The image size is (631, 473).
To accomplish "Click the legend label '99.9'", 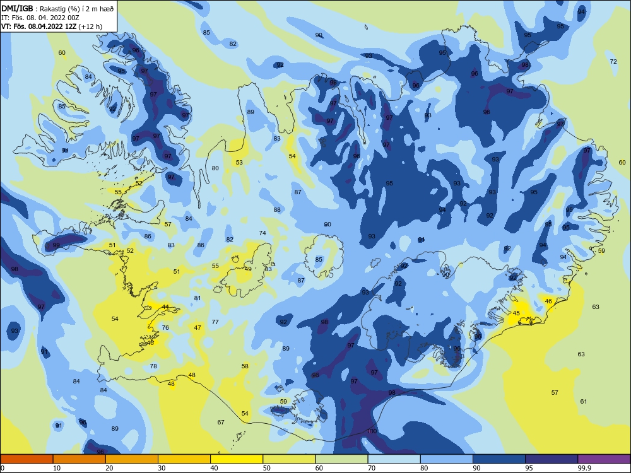I will click(x=585, y=468).
